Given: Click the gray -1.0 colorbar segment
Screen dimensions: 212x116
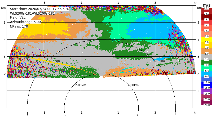Looking at the screenshot, I should (207, 57).
